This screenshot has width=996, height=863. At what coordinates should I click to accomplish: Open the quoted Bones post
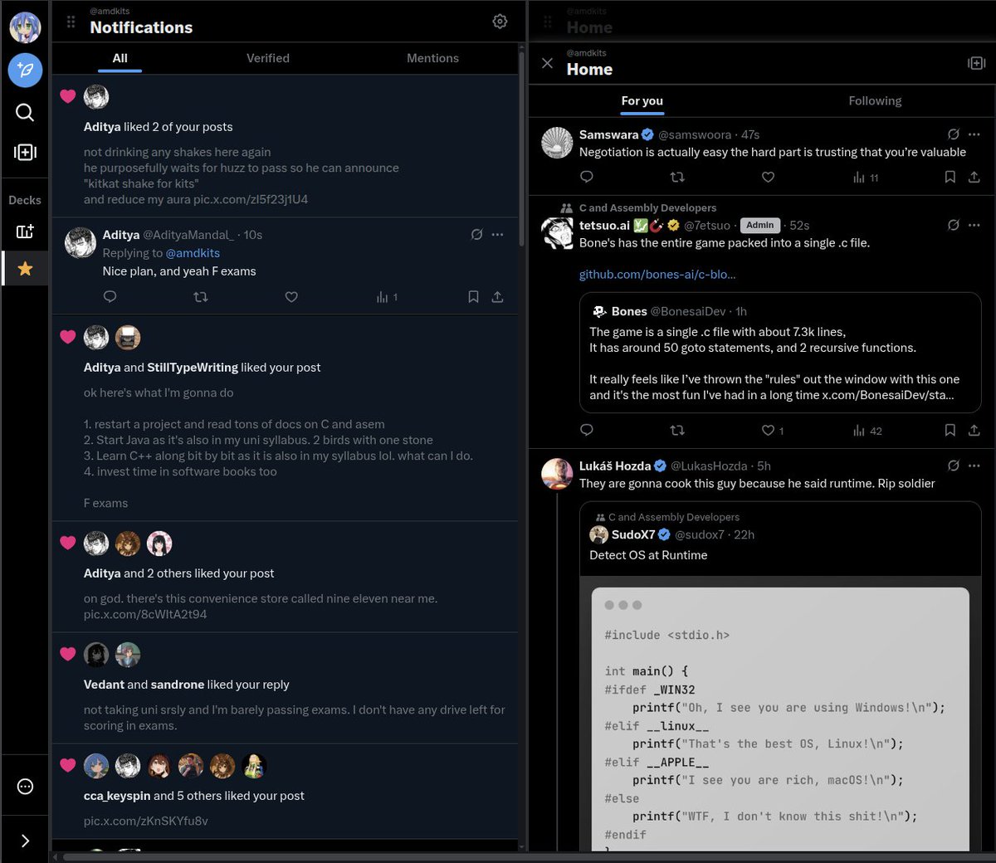click(780, 353)
